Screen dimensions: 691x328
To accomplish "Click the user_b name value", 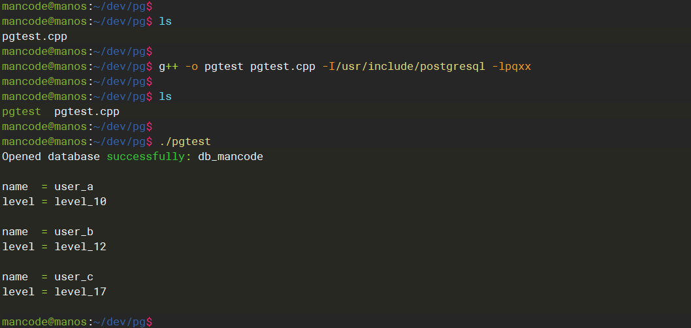I will point(73,232).
